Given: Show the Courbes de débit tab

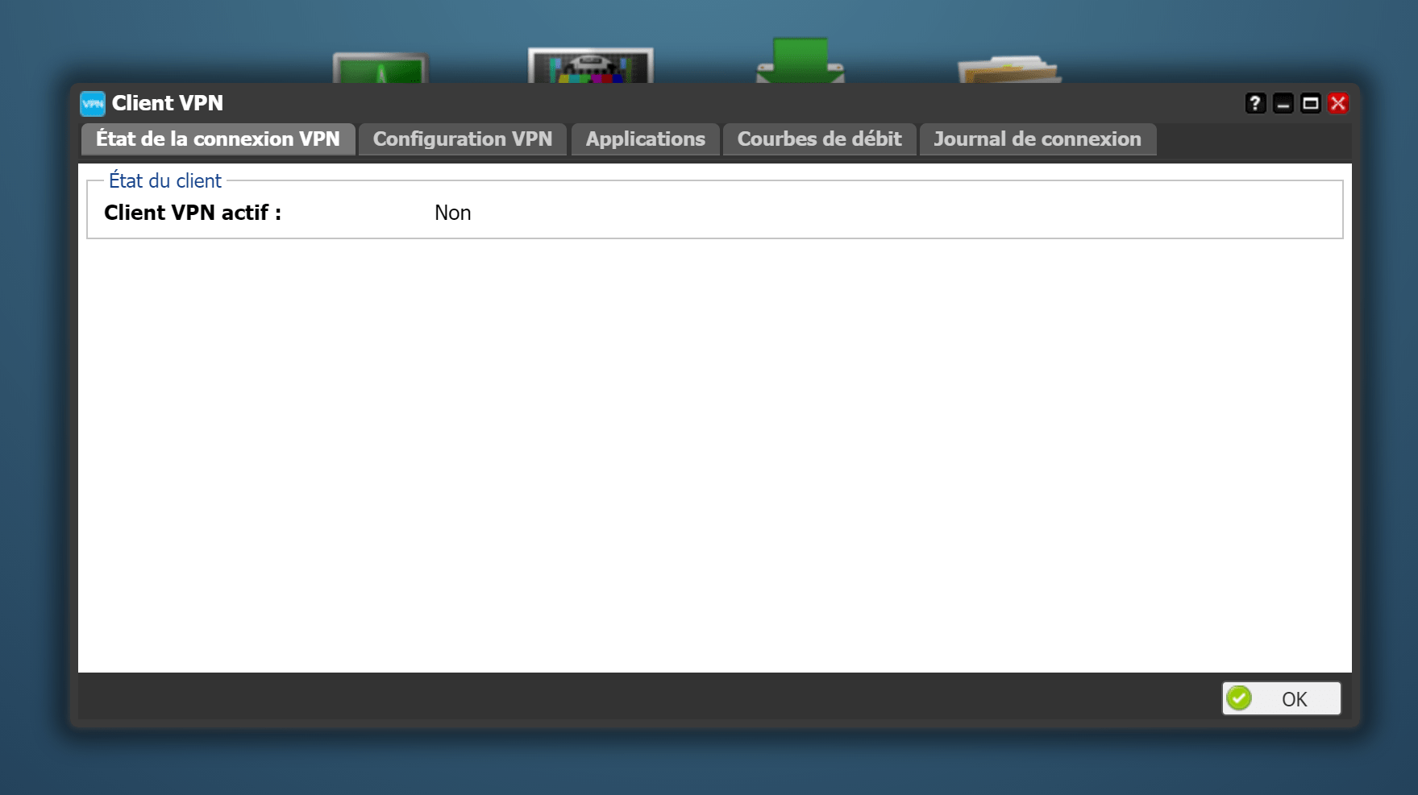Looking at the screenshot, I should coord(819,139).
